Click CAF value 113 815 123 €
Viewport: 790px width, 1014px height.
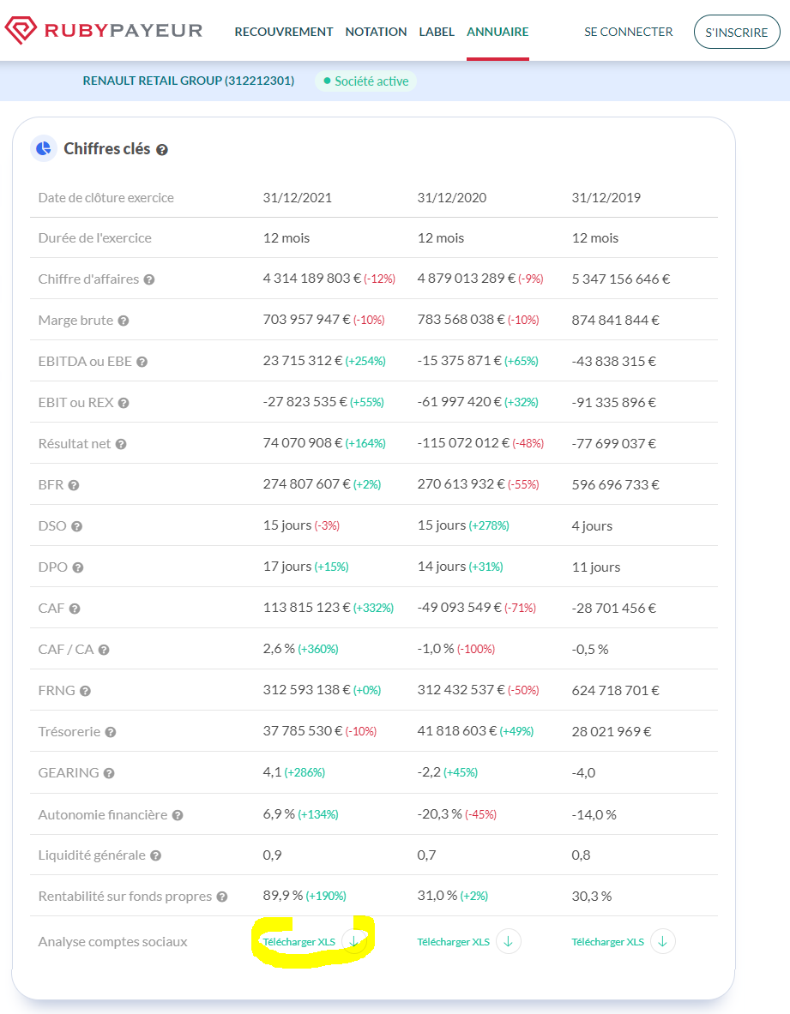[307, 607]
